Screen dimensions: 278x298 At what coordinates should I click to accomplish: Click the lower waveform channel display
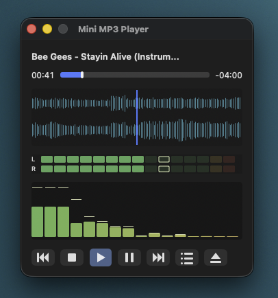coord(136,130)
